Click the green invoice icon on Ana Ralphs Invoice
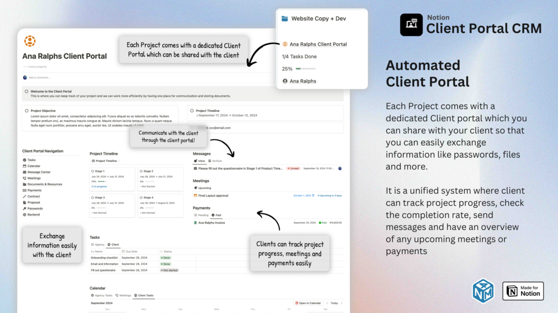 (x=195, y=223)
